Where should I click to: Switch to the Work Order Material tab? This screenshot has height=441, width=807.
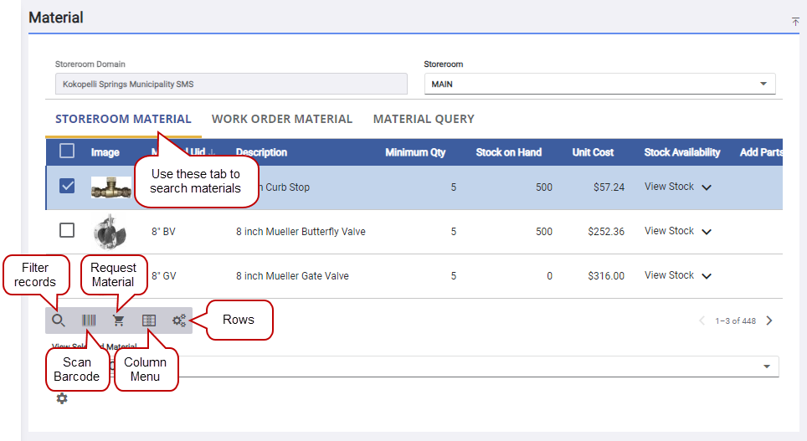tap(282, 119)
